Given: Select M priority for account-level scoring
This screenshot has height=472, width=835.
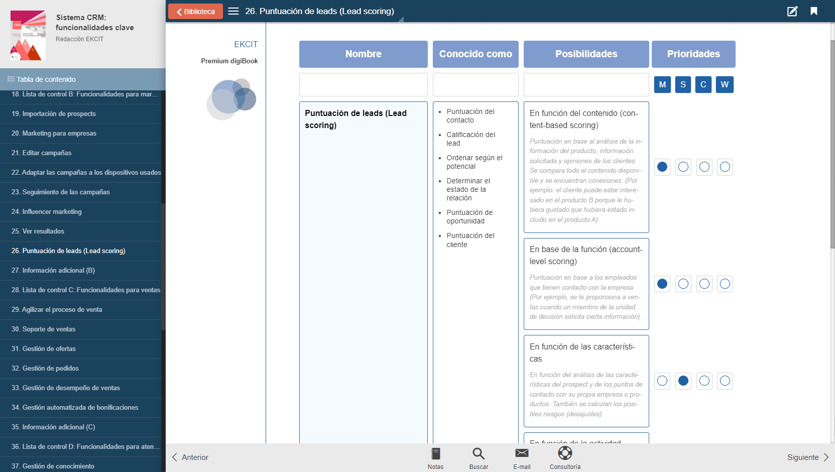Looking at the screenshot, I should 662,284.
